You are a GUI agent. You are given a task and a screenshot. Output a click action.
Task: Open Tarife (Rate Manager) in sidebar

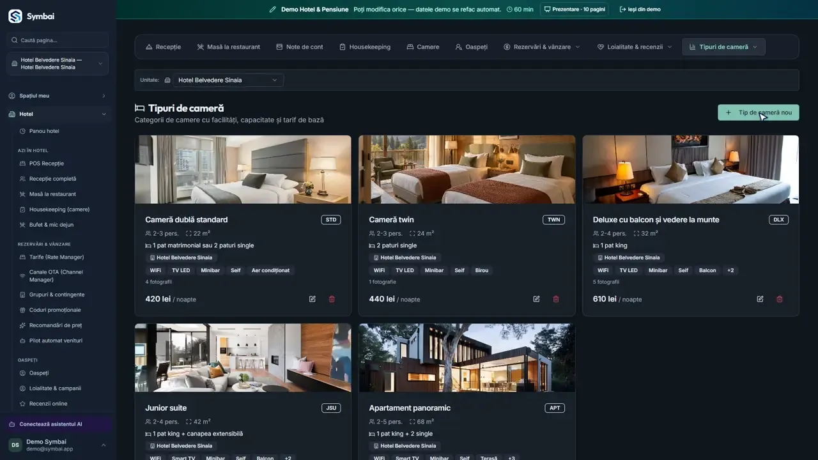[56, 257]
